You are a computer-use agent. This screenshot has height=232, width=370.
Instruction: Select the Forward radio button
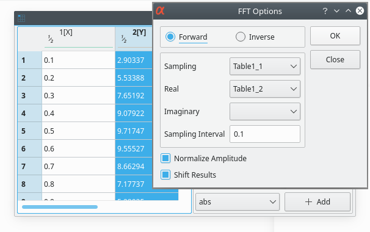point(170,37)
